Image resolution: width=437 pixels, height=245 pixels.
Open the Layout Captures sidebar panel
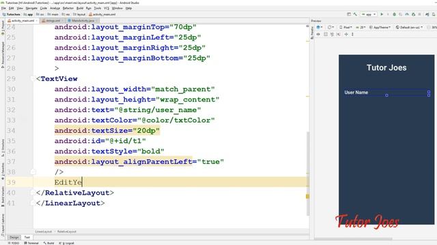click(3, 225)
